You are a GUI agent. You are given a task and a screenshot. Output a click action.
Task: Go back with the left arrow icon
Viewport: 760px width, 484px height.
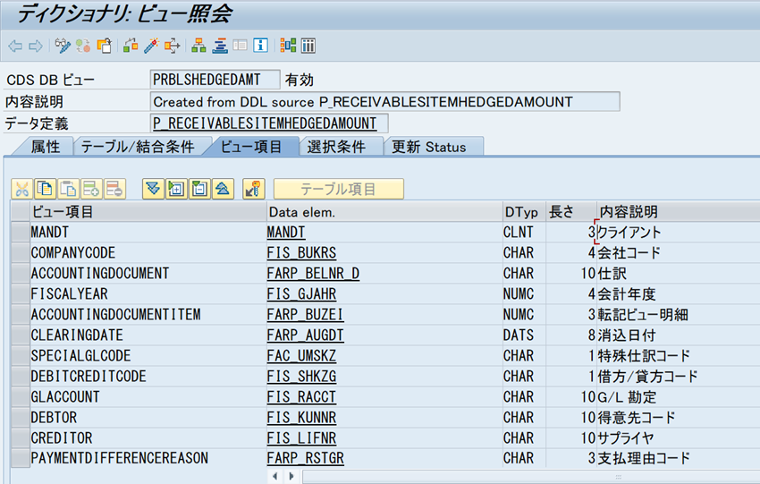click(15, 46)
